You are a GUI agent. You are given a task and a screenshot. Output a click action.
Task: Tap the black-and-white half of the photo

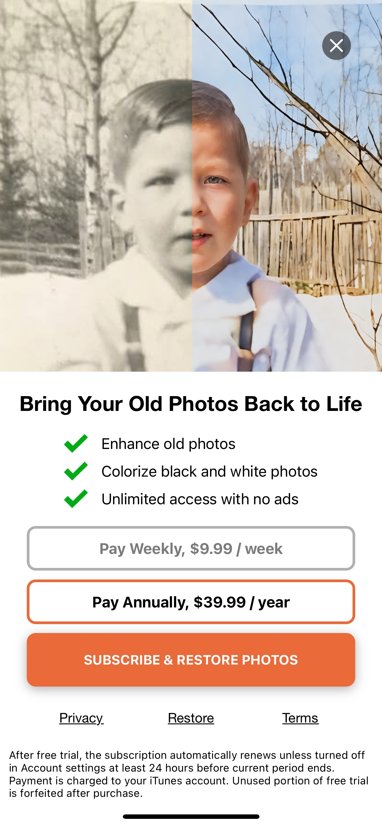tap(96, 186)
